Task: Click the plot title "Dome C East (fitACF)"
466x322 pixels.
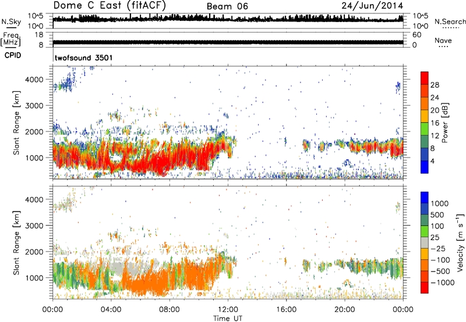Action: pyautogui.click(x=110, y=5)
